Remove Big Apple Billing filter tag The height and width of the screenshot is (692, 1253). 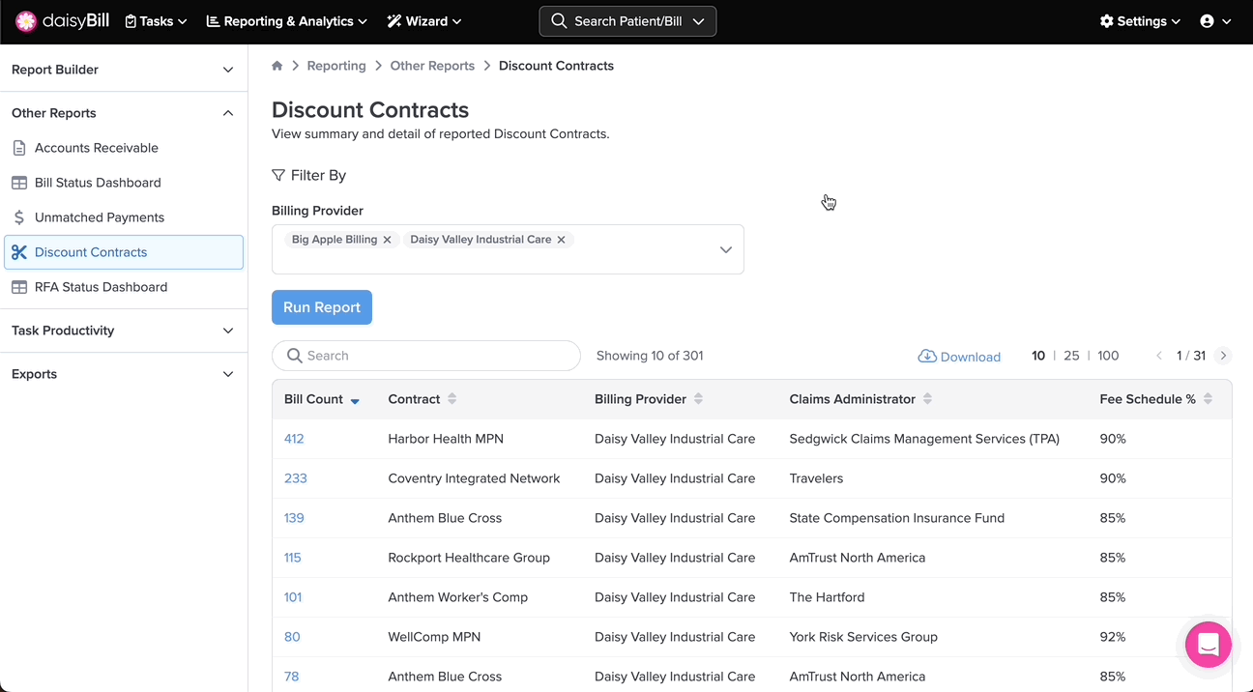387,240
